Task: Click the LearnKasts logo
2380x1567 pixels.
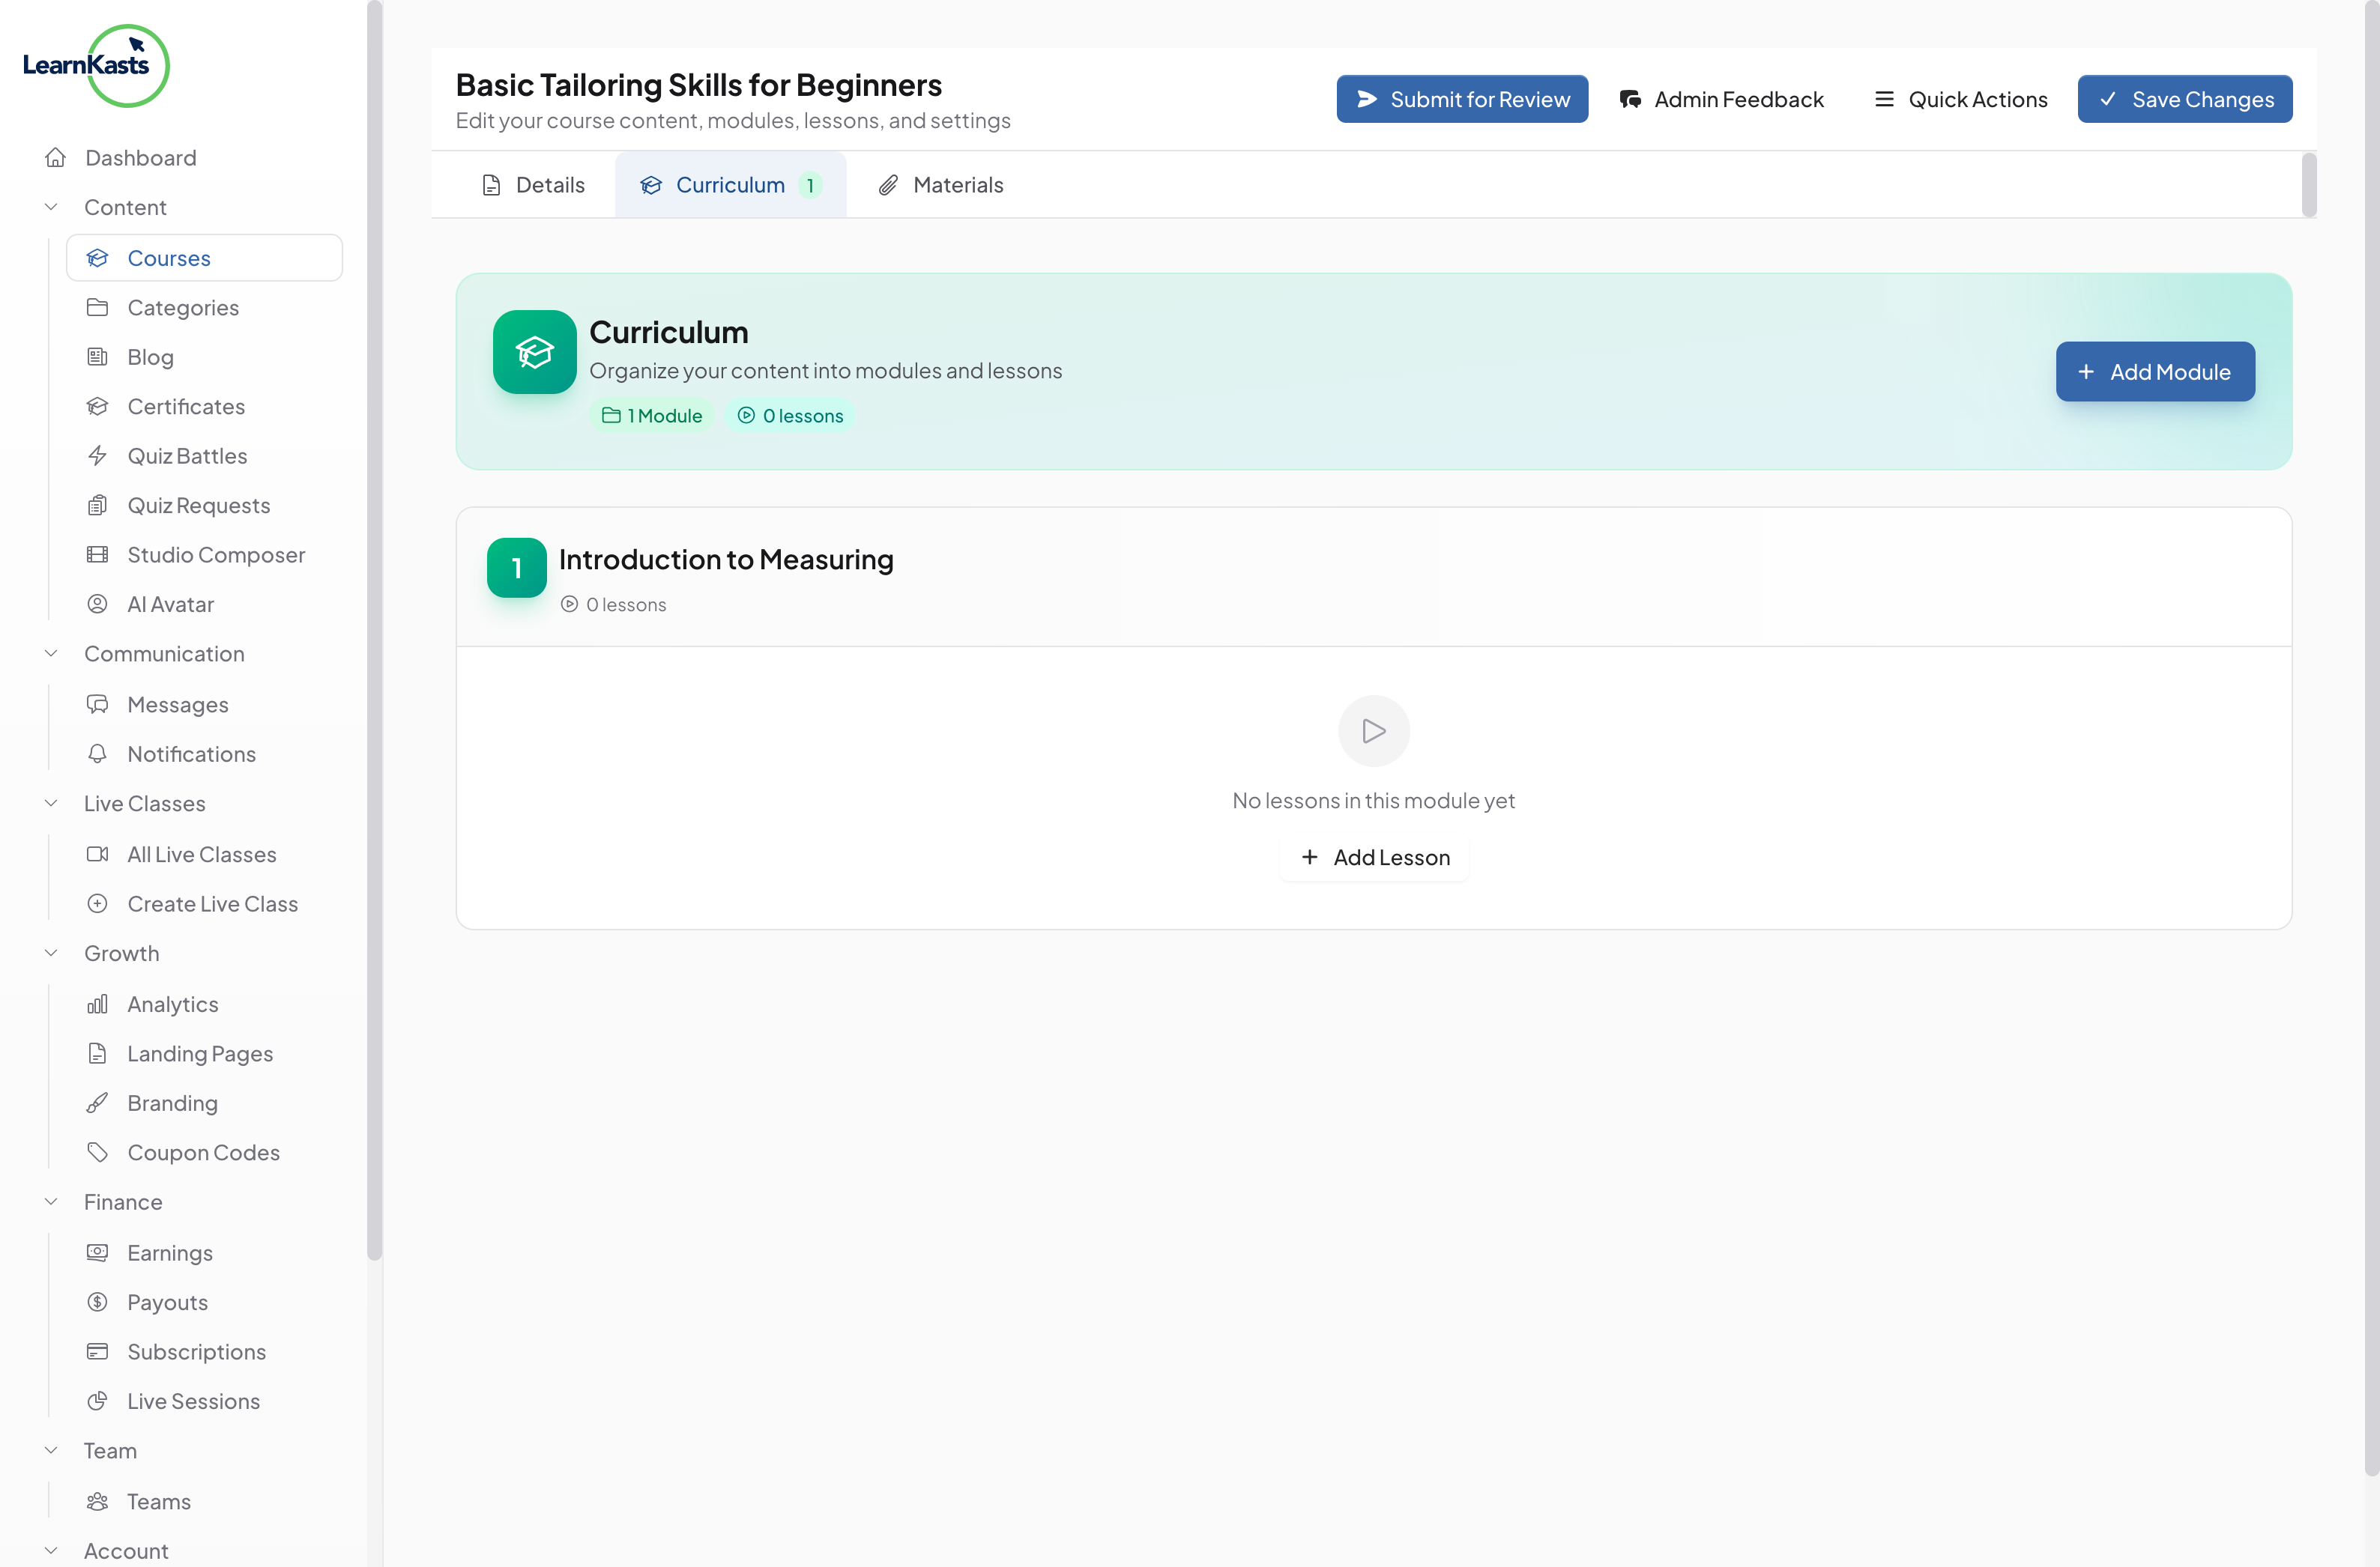Action: (96, 66)
